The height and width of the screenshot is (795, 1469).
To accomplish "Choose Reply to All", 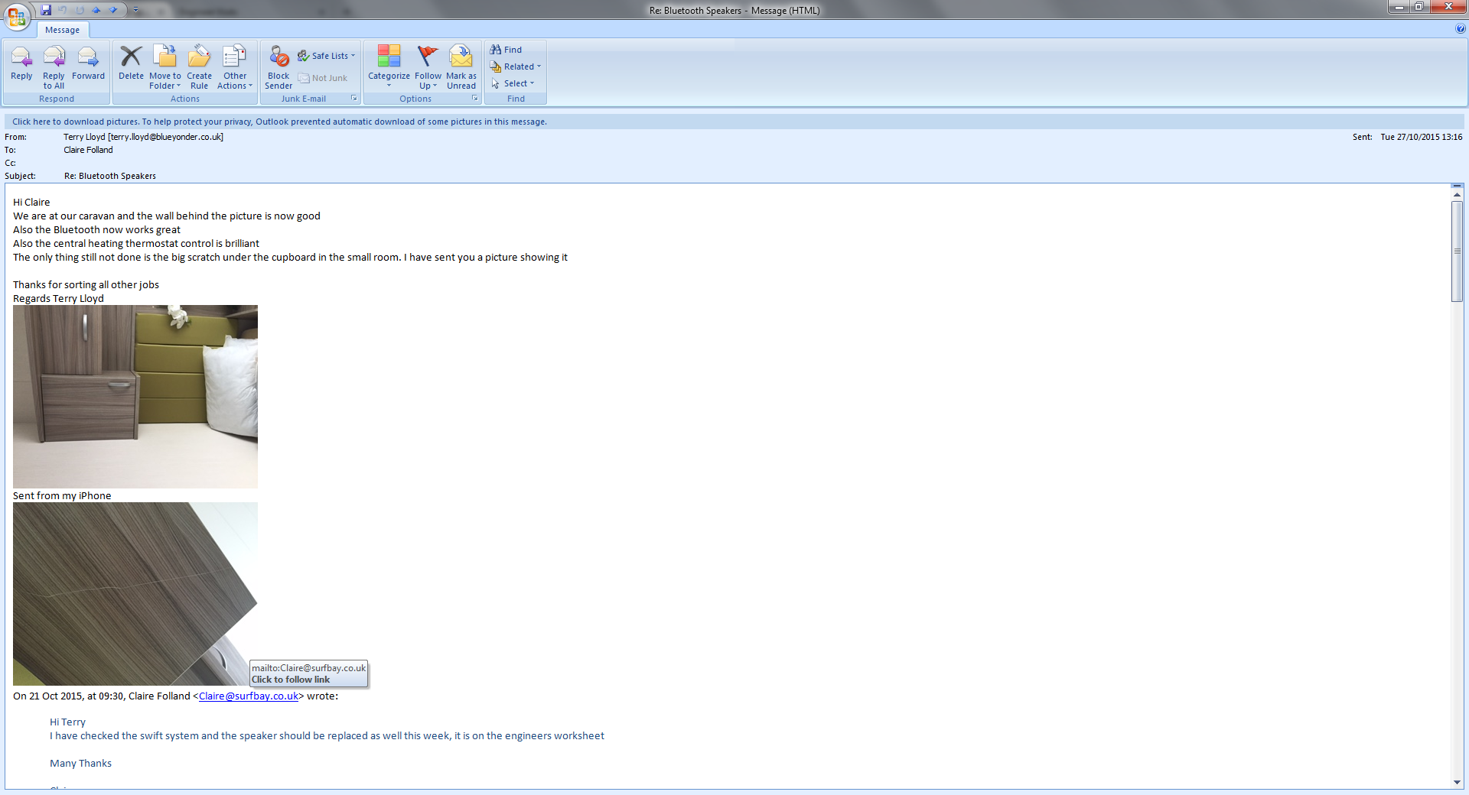I will tap(54, 67).
